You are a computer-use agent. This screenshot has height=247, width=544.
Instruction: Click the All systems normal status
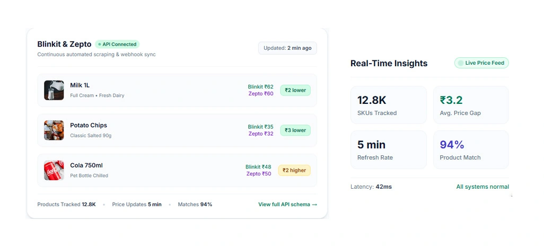click(482, 187)
